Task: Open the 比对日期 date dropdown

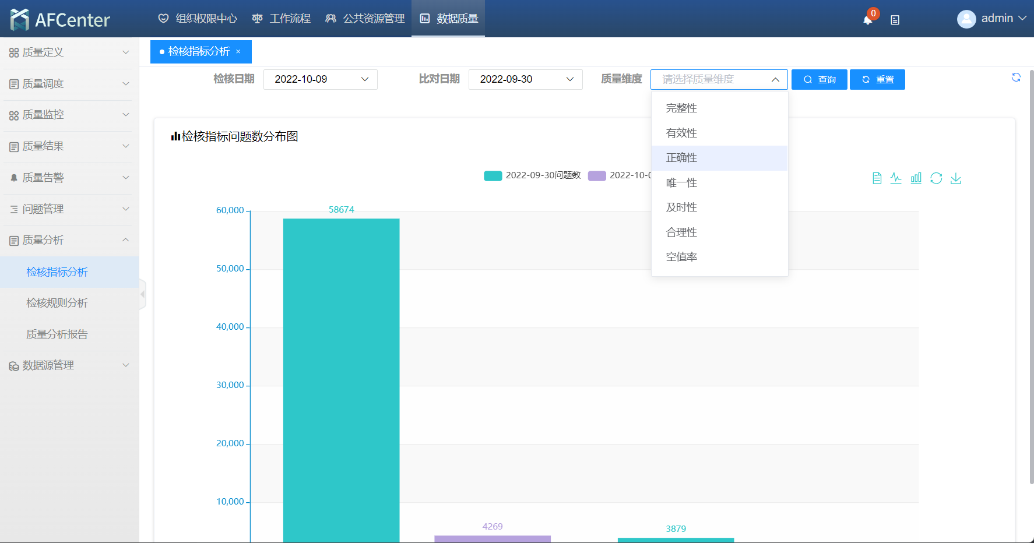Action: click(525, 79)
